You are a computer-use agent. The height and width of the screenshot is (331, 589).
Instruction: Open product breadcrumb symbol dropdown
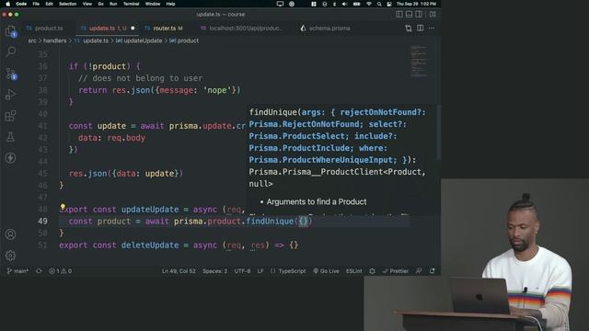(x=184, y=40)
